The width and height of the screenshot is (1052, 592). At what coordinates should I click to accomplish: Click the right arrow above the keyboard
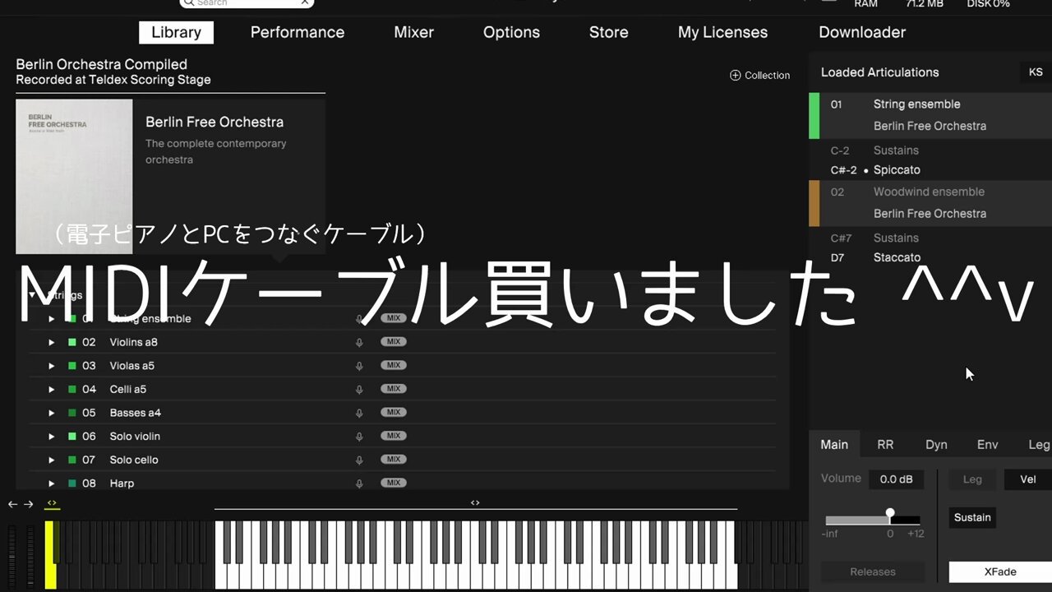tap(28, 504)
